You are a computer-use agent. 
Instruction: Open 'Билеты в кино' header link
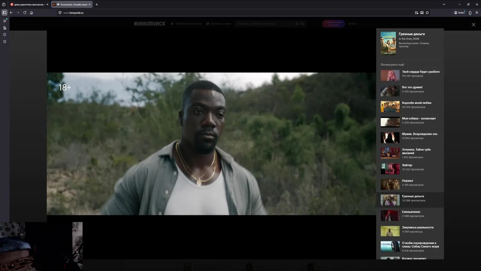218,24
